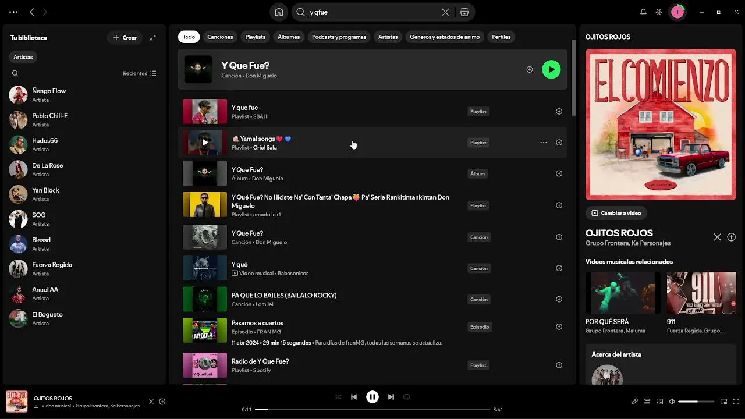
Task: Toggle shuffle in the player controls
Action: point(338,397)
